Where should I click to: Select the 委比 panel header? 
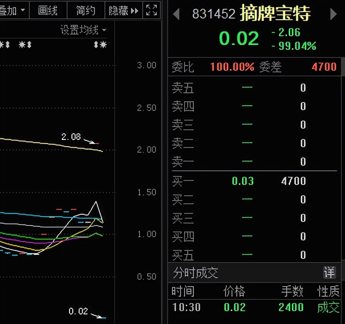(x=185, y=67)
